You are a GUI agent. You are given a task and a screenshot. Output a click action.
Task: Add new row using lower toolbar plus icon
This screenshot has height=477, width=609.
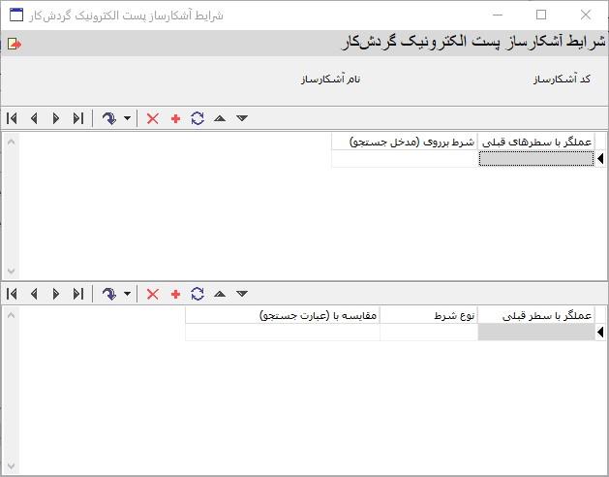pos(175,294)
